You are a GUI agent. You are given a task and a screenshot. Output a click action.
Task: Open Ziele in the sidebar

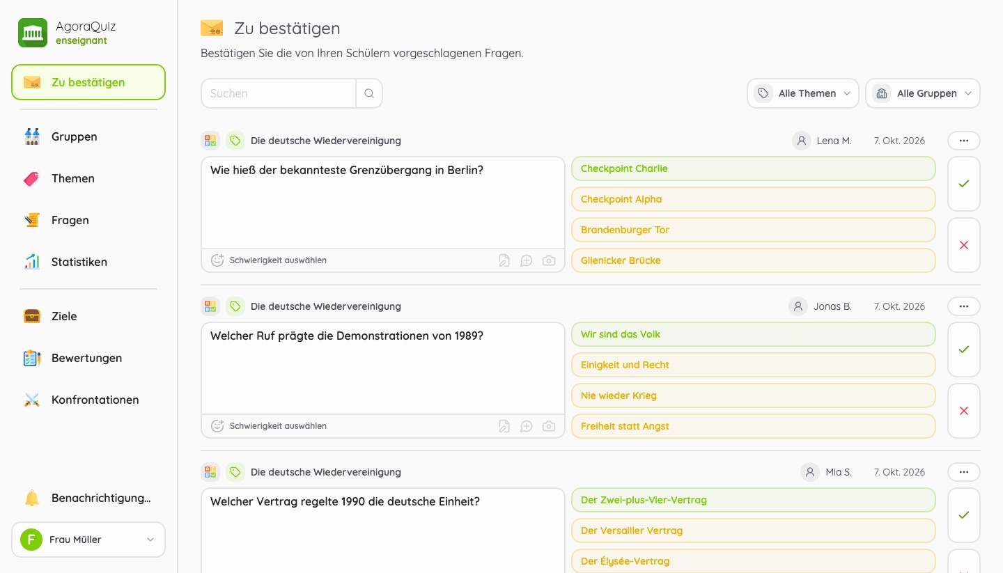88,316
